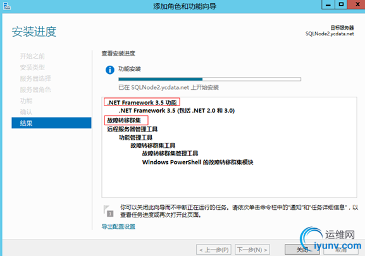This screenshot has width=365, height=256.
Task: Click the notification flag icon near bottom note
Action: click(108, 211)
